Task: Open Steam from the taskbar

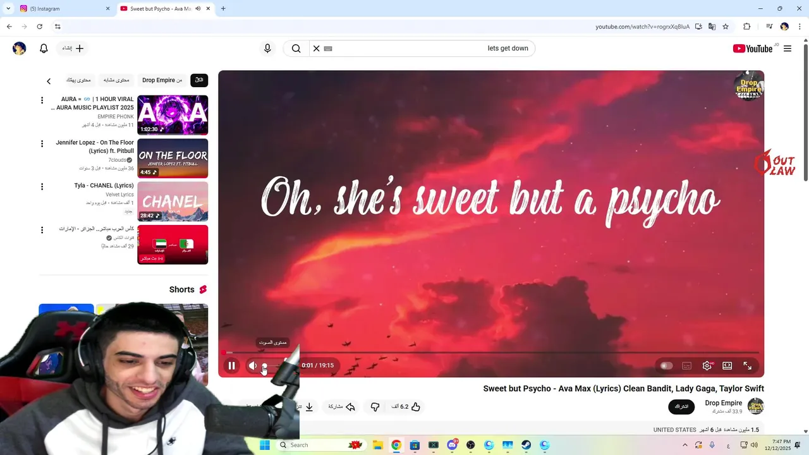Action: (526, 445)
